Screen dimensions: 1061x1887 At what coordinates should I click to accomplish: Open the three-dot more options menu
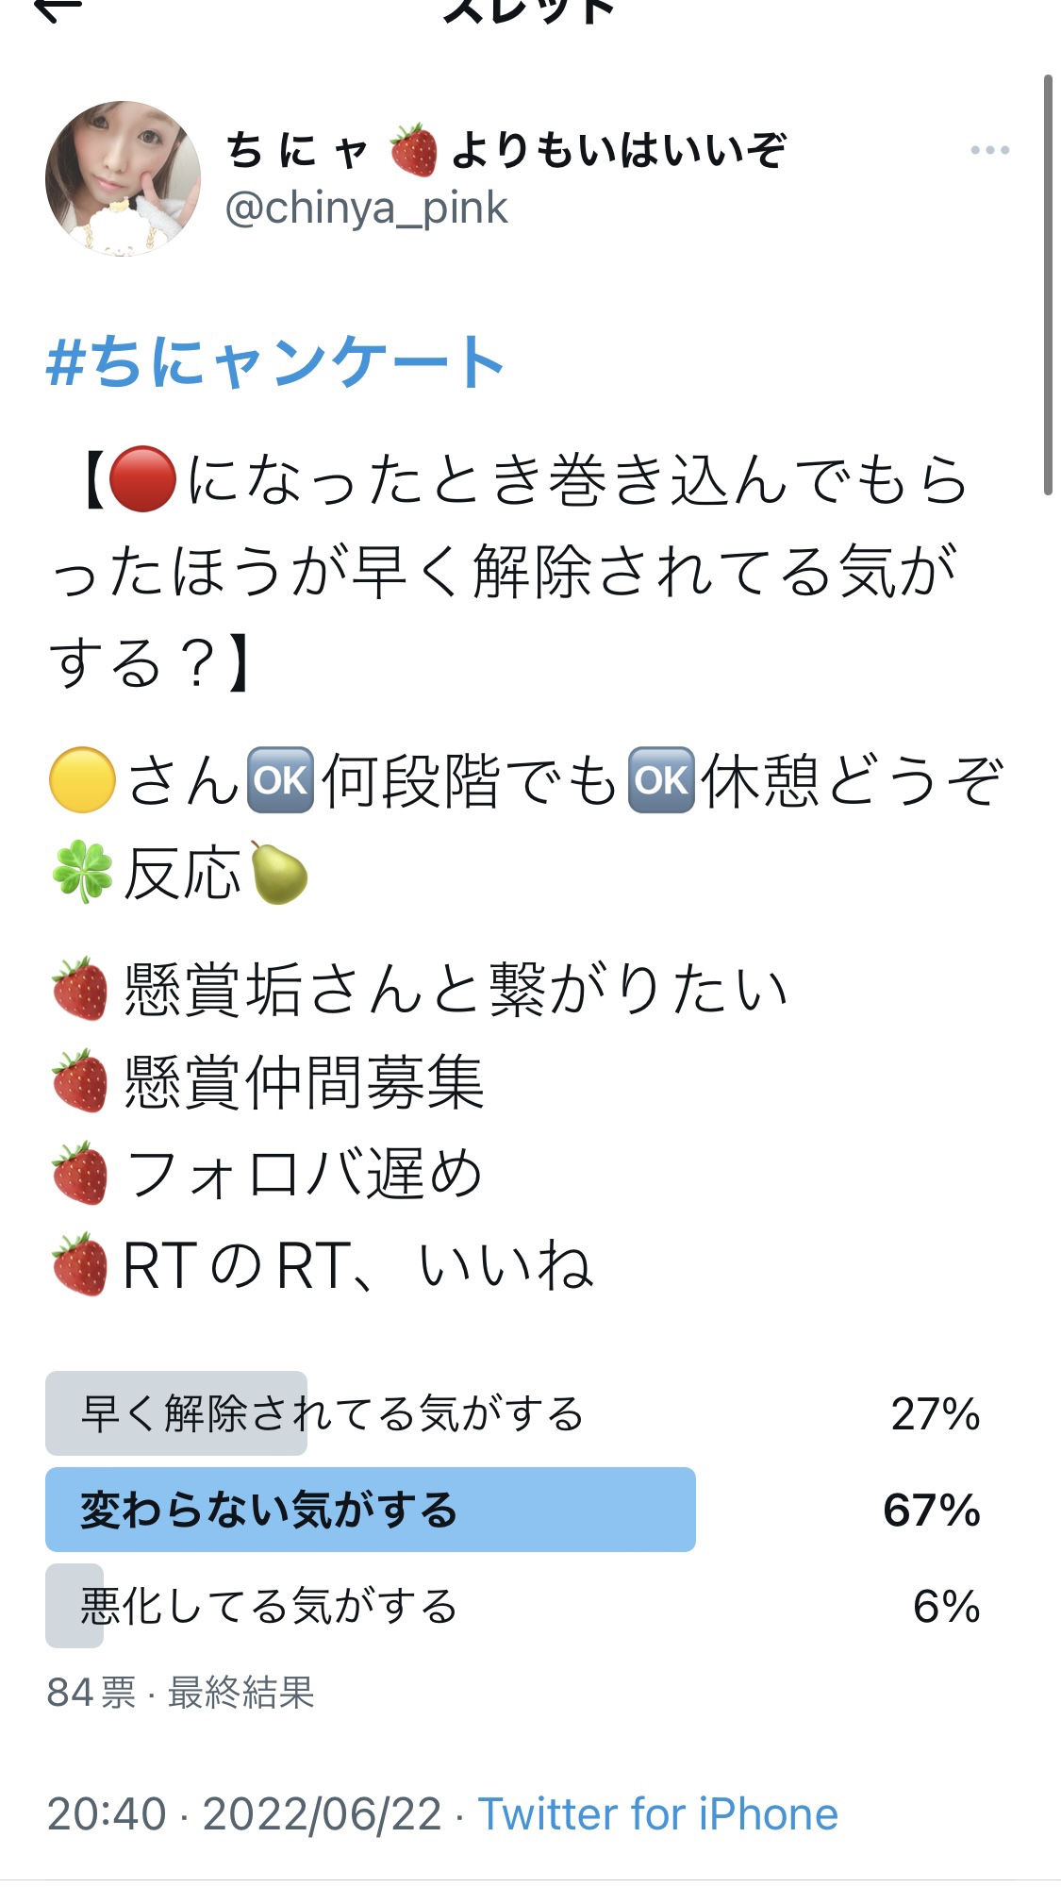click(989, 150)
